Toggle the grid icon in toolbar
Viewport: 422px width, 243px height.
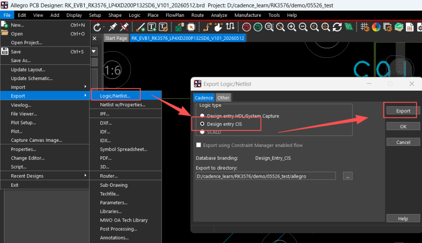point(365,27)
